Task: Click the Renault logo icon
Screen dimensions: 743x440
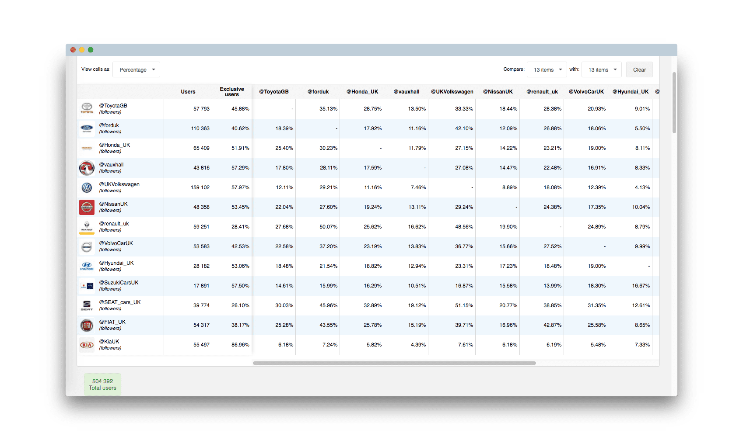Action: click(87, 227)
